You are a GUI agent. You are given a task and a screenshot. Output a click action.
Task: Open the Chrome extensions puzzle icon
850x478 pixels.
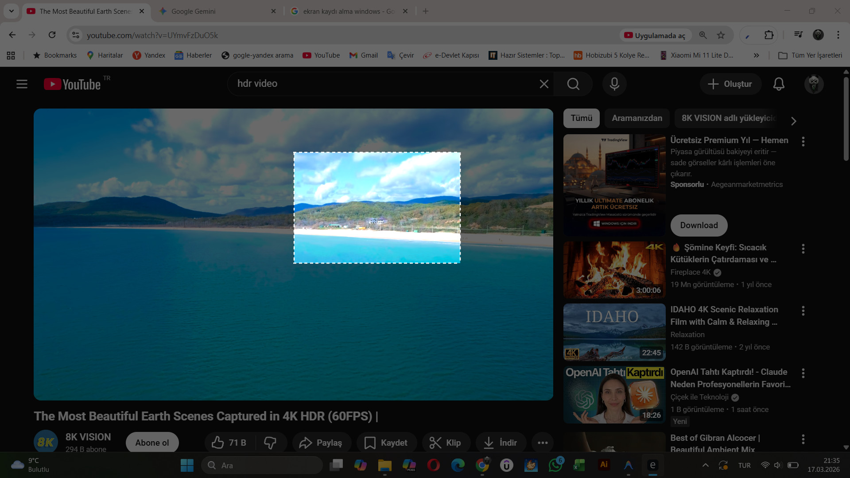click(x=768, y=35)
